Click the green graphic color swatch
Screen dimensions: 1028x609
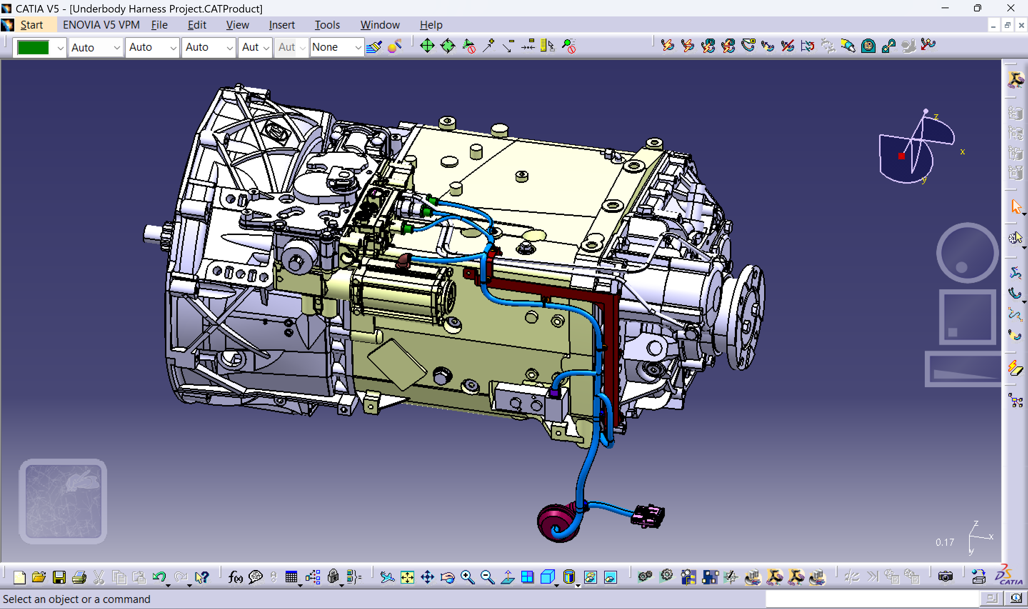tap(33, 48)
